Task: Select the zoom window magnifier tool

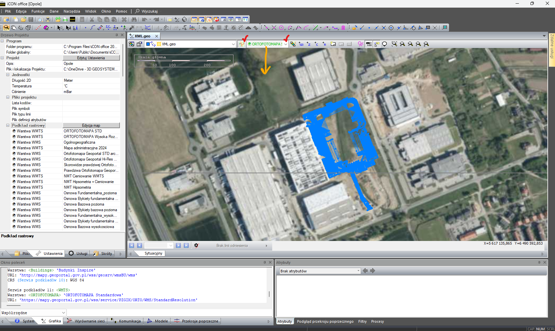Action: tap(6, 28)
